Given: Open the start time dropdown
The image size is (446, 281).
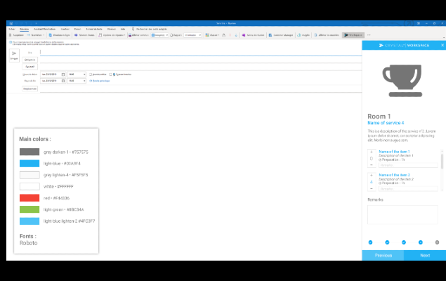Looking at the screenshot, I should pos(84,74).
